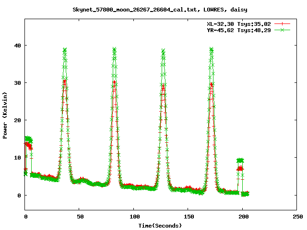Click the green peak near 171 seconds
The image size is (307, 230).
211,49
